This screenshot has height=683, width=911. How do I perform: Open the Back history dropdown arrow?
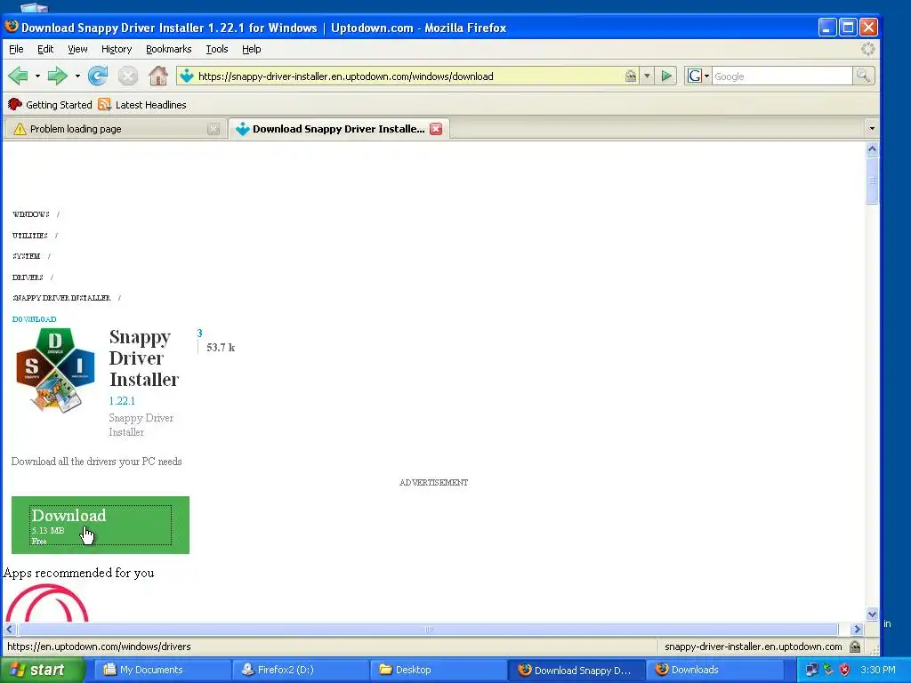(x=37, y=76)
